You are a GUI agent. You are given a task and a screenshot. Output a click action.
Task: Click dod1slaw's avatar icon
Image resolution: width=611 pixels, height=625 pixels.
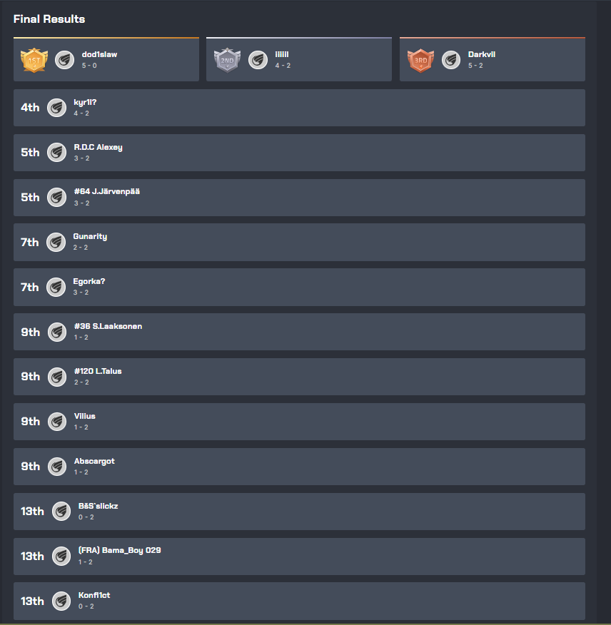(65, 60)
